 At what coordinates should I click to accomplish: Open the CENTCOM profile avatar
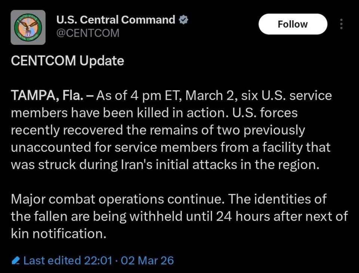coord(28,28)
